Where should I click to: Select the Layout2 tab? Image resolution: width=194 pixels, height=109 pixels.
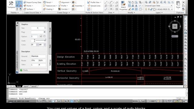[34, 86]
